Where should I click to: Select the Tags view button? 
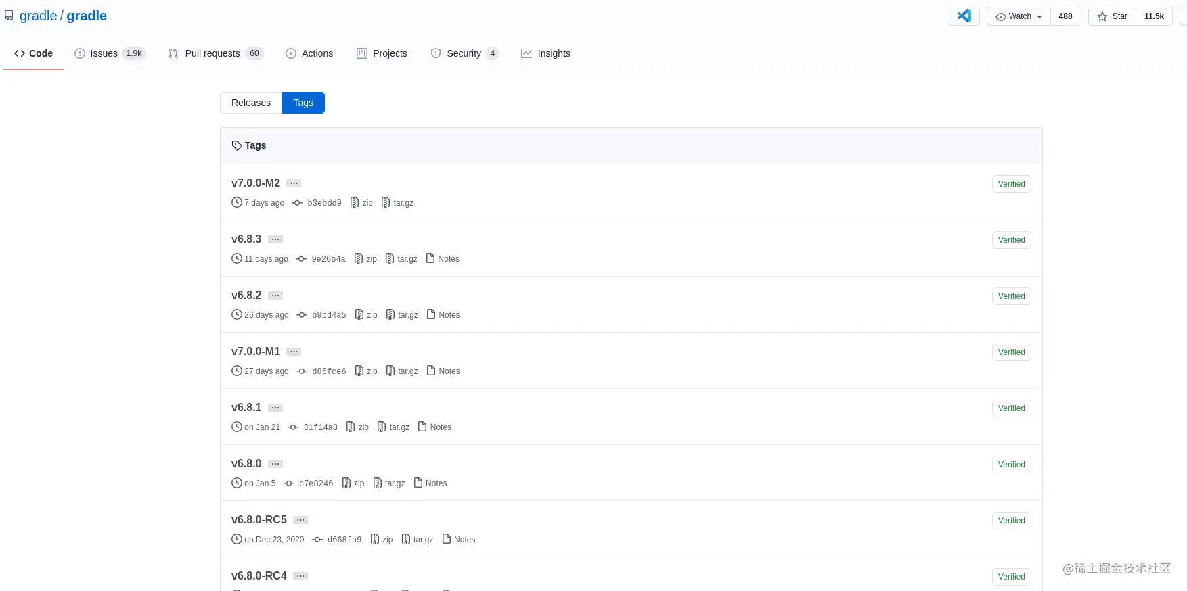click(303, 103)
